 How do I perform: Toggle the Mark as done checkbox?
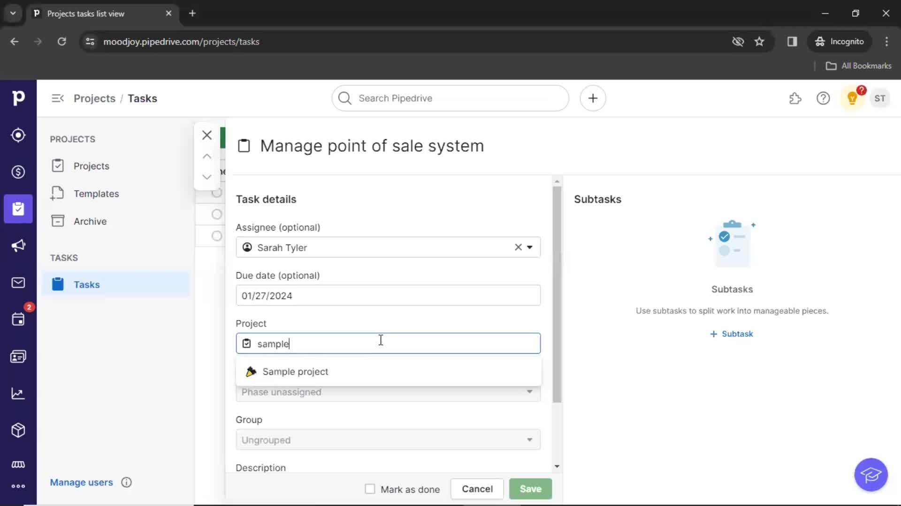click(x=370, y=489)
